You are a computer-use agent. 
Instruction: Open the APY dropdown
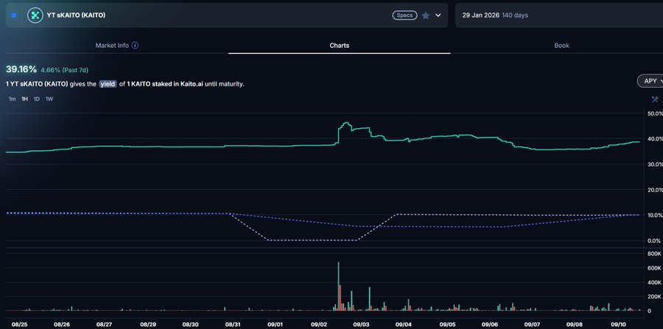click(x=650, y=81)
